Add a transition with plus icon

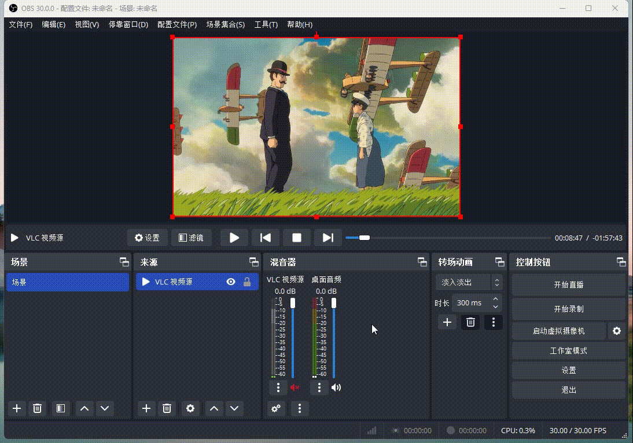click(x=447, y=322)
